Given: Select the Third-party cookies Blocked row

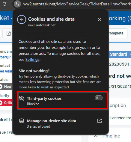Looking at the screenshot, I should 62,100.
